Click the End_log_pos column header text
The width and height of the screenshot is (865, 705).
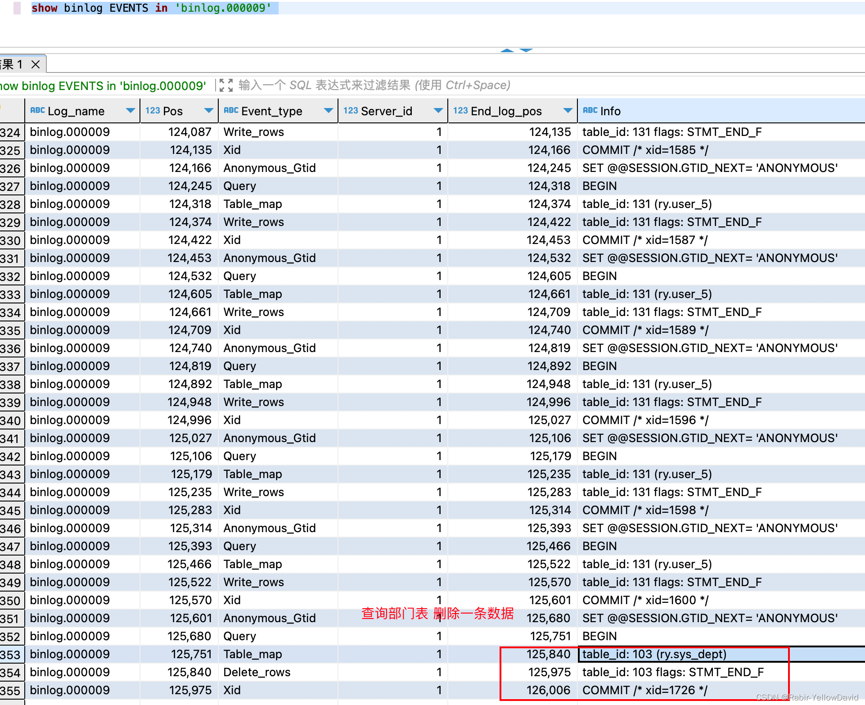(x=506, y=111)
